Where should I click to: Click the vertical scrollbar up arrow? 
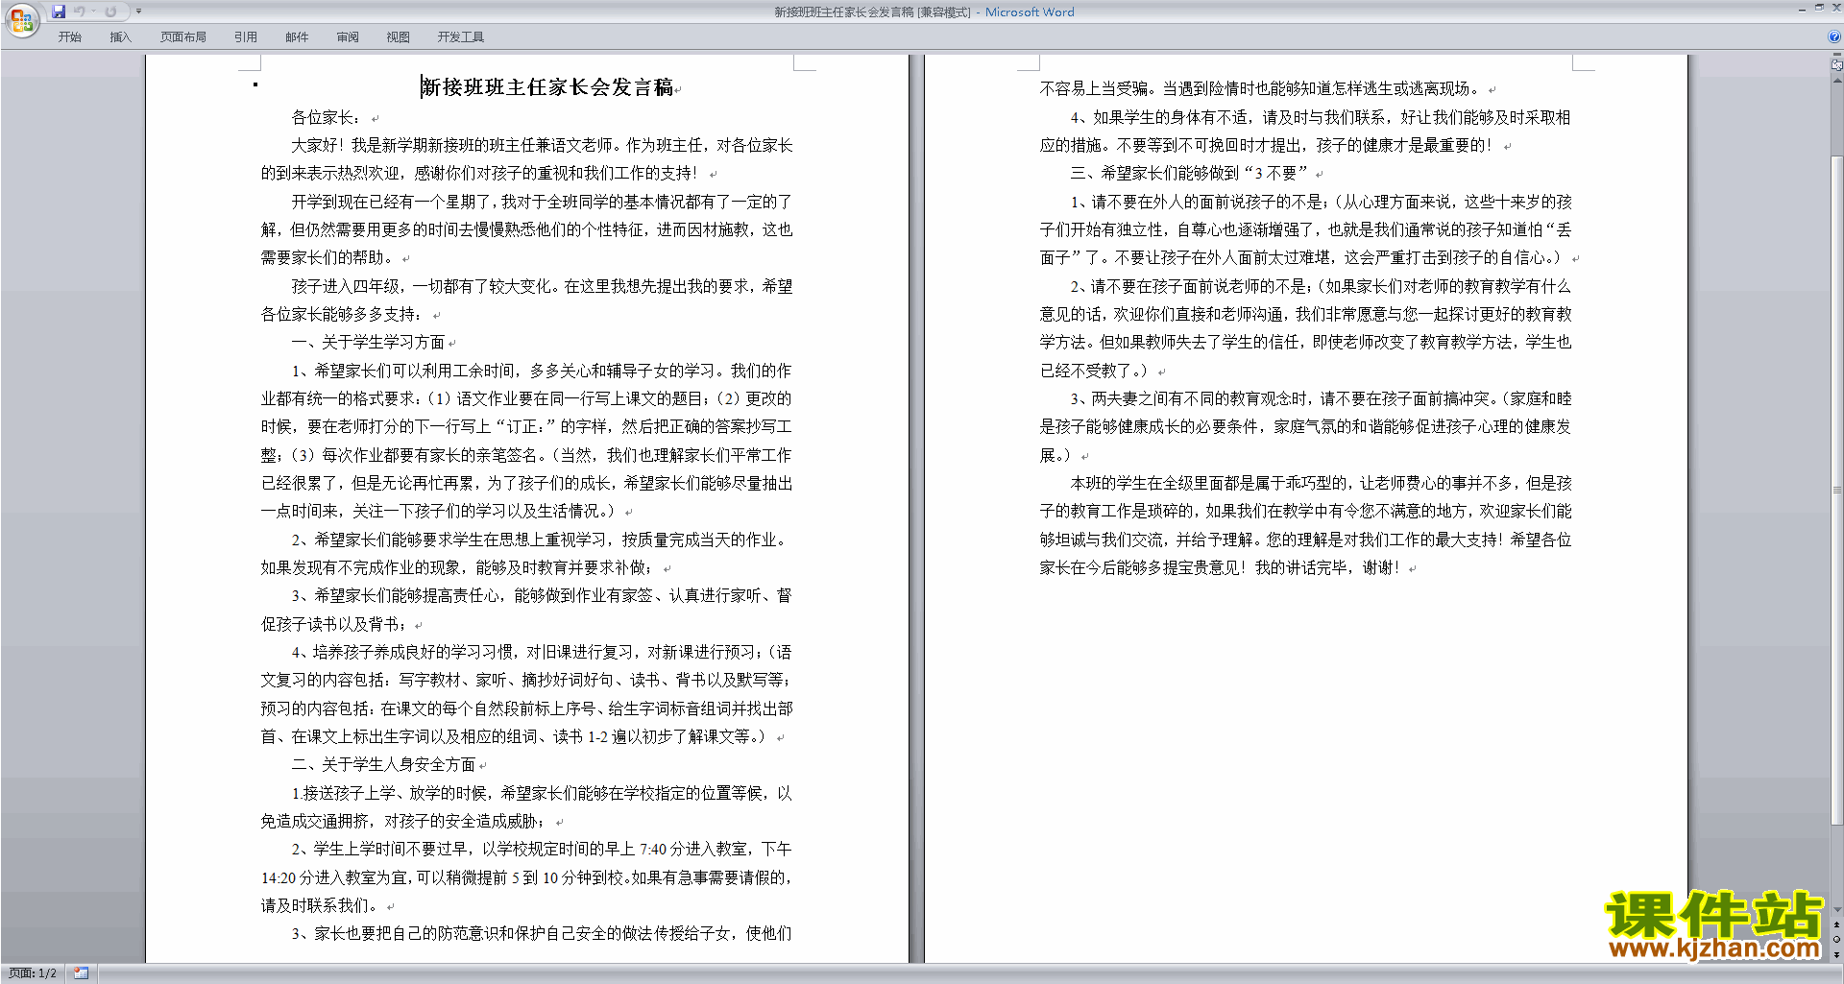1836,81
